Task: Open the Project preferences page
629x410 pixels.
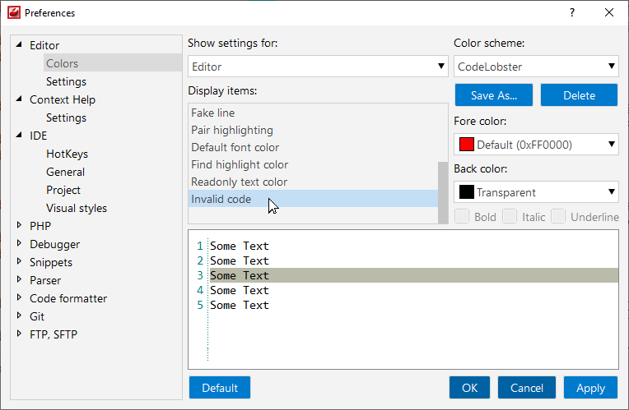Action: [x=63, y=190]
